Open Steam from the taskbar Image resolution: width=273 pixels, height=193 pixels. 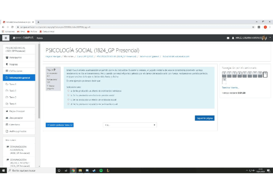pos(94,170)
